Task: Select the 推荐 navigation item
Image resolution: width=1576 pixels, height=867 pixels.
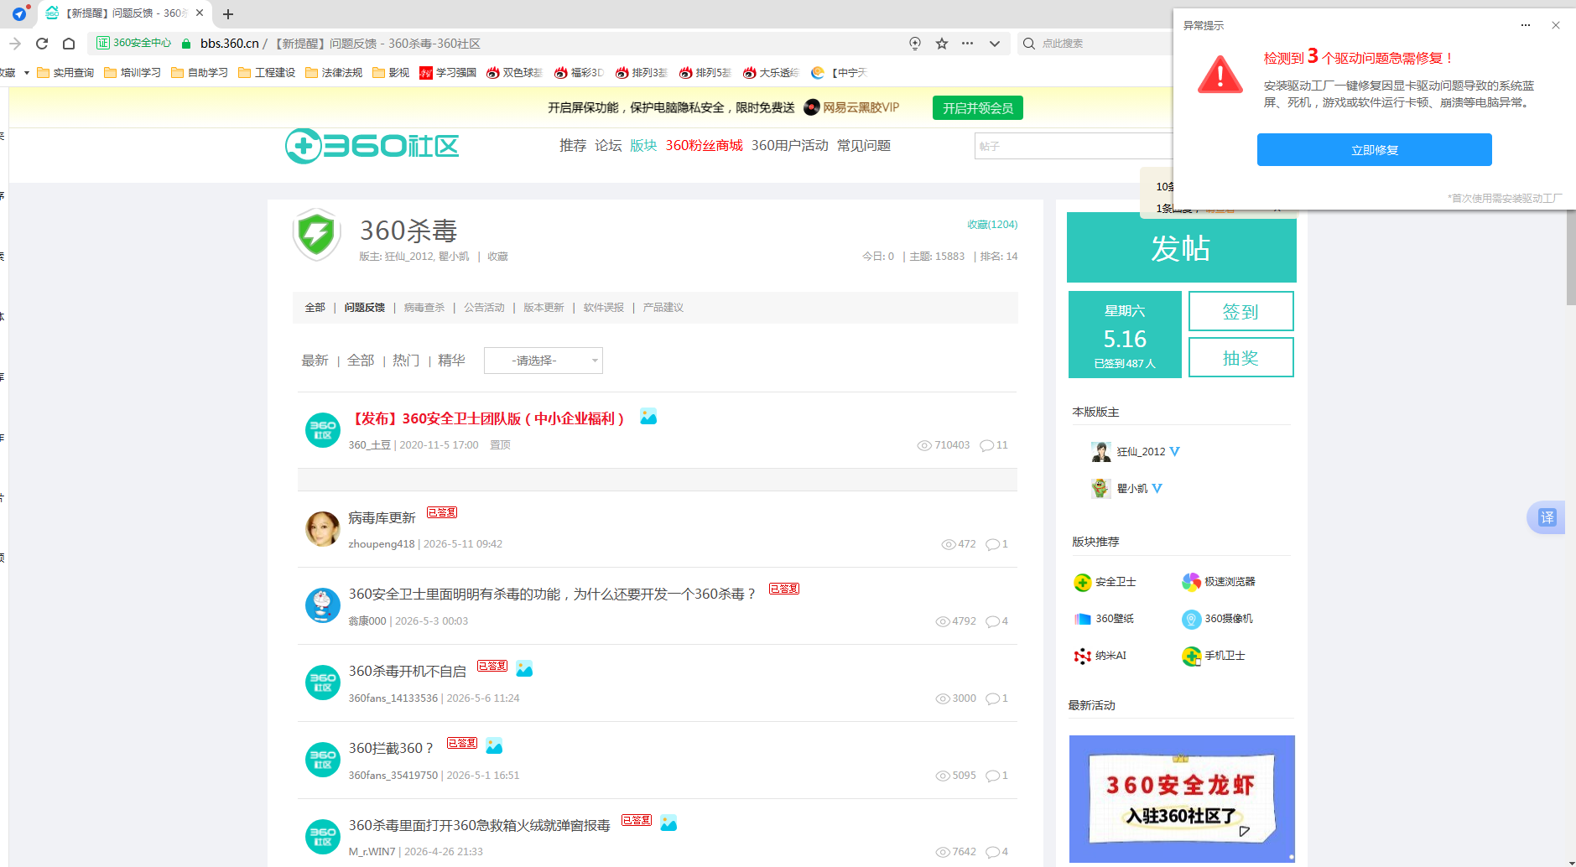Action: [573, 146]
